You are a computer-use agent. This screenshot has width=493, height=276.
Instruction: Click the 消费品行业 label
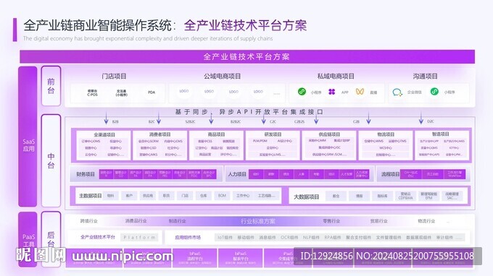(136, 221)
